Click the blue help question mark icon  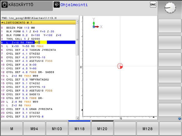180,119
